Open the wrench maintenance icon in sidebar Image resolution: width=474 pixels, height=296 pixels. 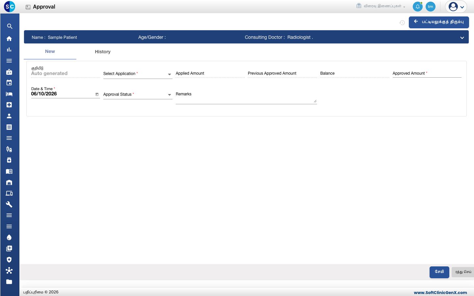pos(9,205)
